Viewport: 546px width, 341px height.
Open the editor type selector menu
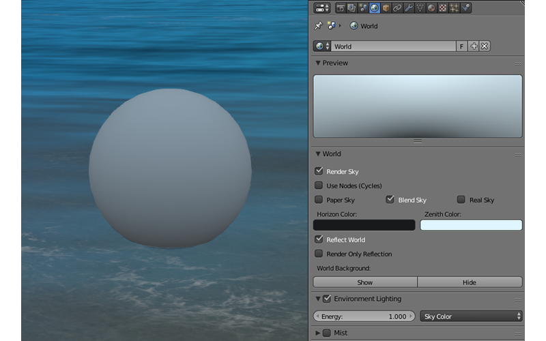click(321, 8)
